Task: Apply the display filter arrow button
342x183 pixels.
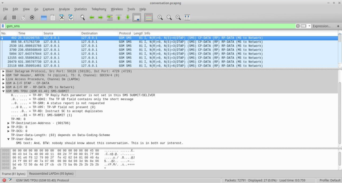Action: (x=303, y=26)
